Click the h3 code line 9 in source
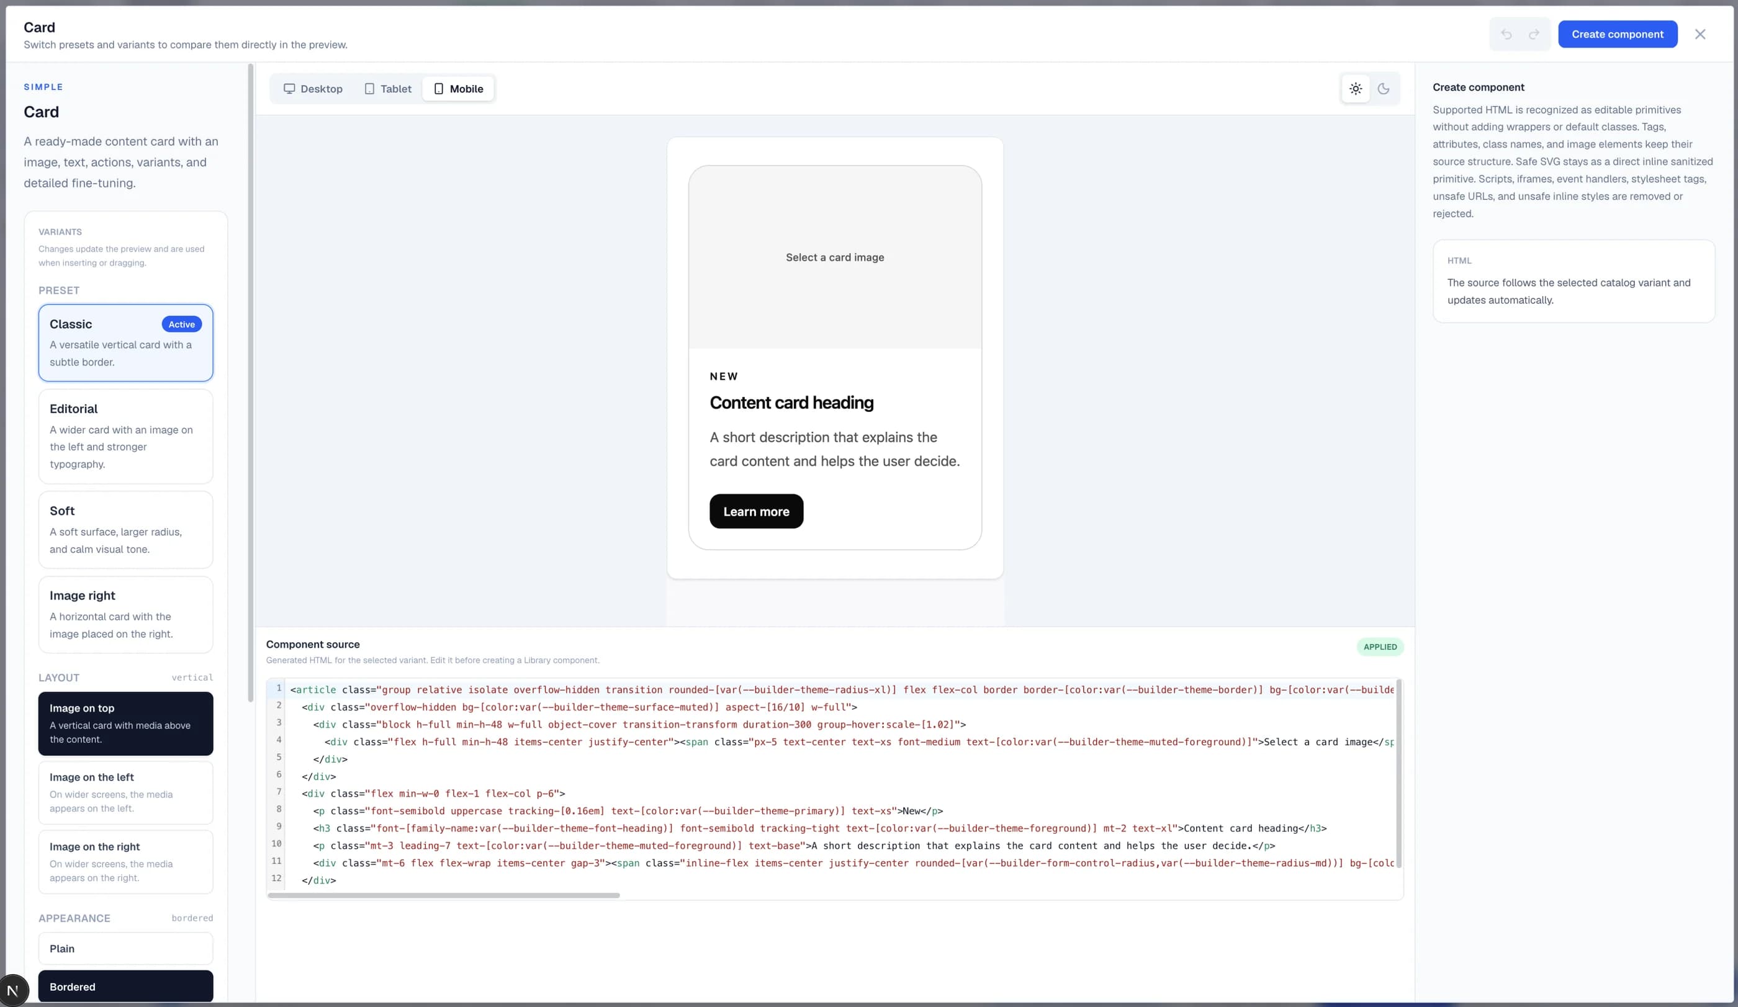 (x=819, y=828)
